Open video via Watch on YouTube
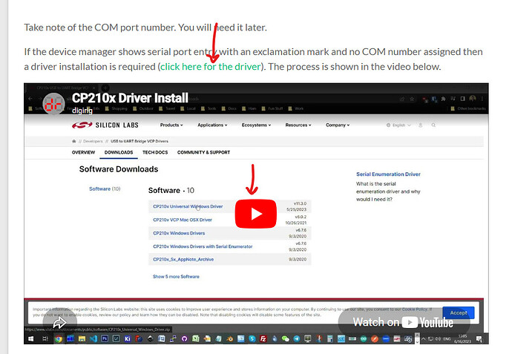512x354 pixels. [404, 322]
